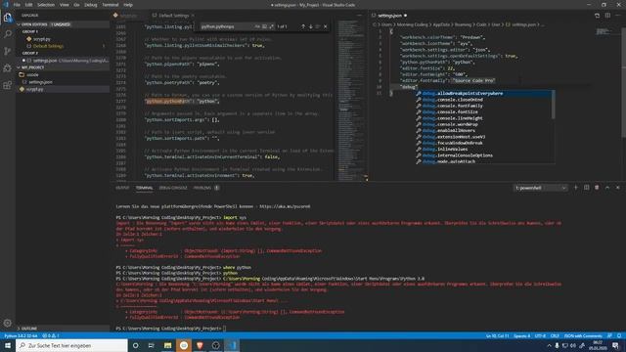
Task: Go to next match in the find widget
Action: click(311, 26)
